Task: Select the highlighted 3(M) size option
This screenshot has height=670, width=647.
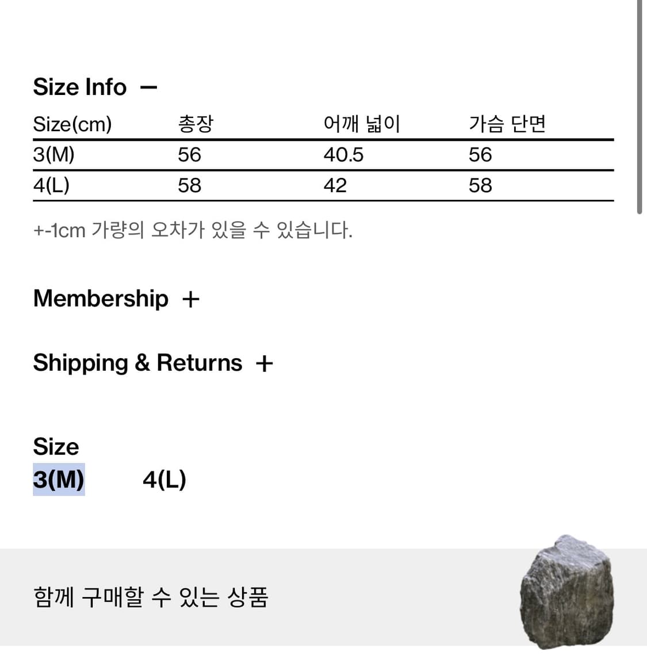Action: pos(59,479)
